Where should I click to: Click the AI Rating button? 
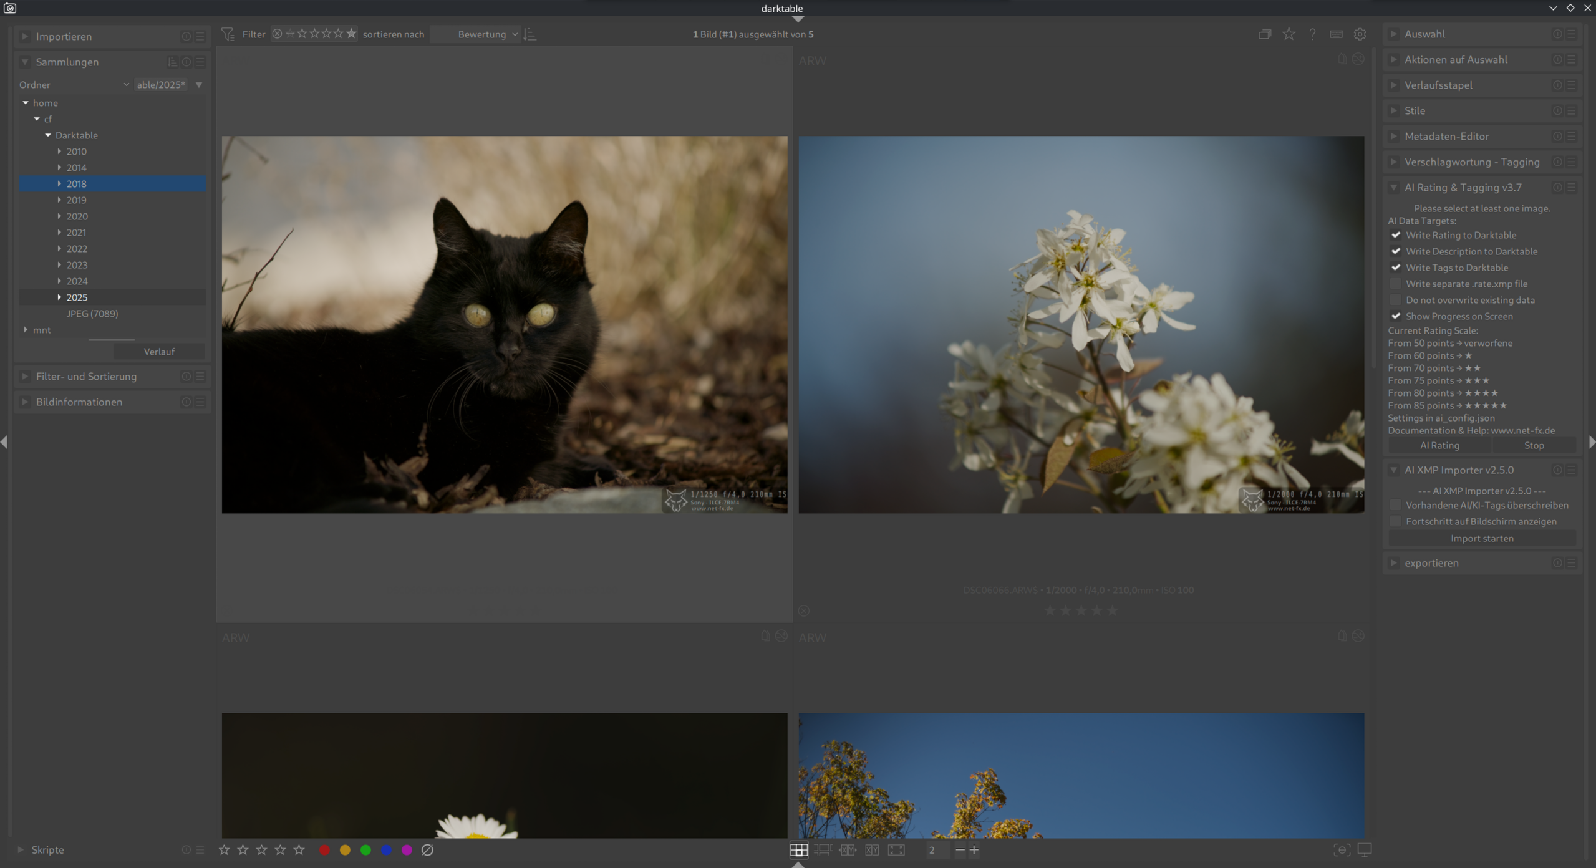pos(1439,445)
